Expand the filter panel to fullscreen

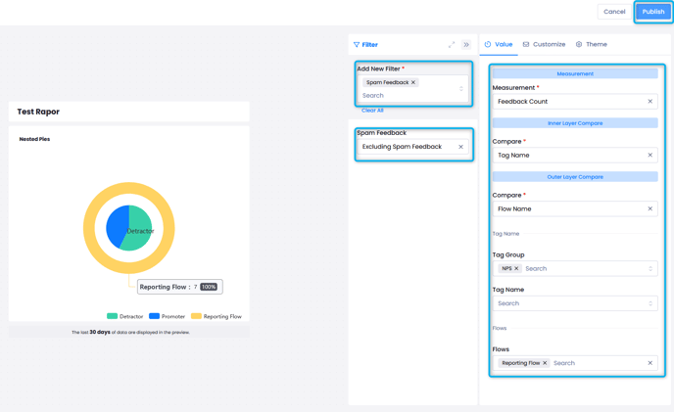(x=452, y=45)
